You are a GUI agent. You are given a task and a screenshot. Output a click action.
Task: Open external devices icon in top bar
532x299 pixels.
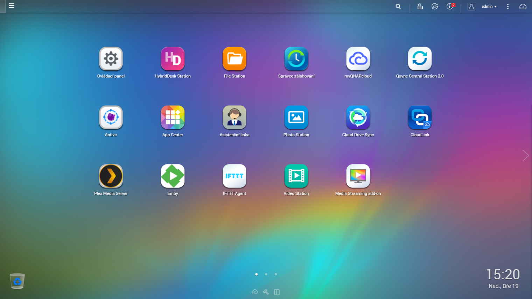point(435,6)
